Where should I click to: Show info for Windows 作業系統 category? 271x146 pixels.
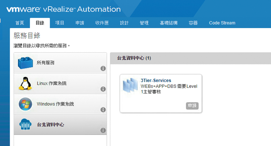[103, 110]
